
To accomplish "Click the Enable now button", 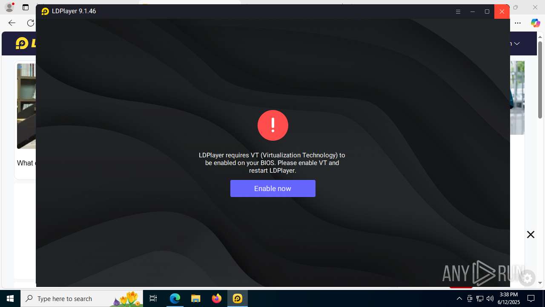I will pos(273,188).
